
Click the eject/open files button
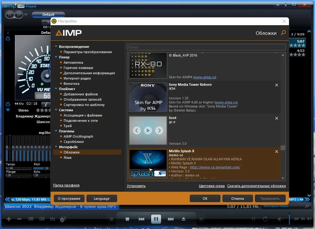pyautogui.click(x=183, y=219)
